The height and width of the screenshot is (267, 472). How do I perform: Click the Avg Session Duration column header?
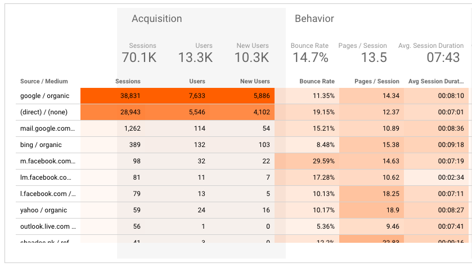pos(436,82)
